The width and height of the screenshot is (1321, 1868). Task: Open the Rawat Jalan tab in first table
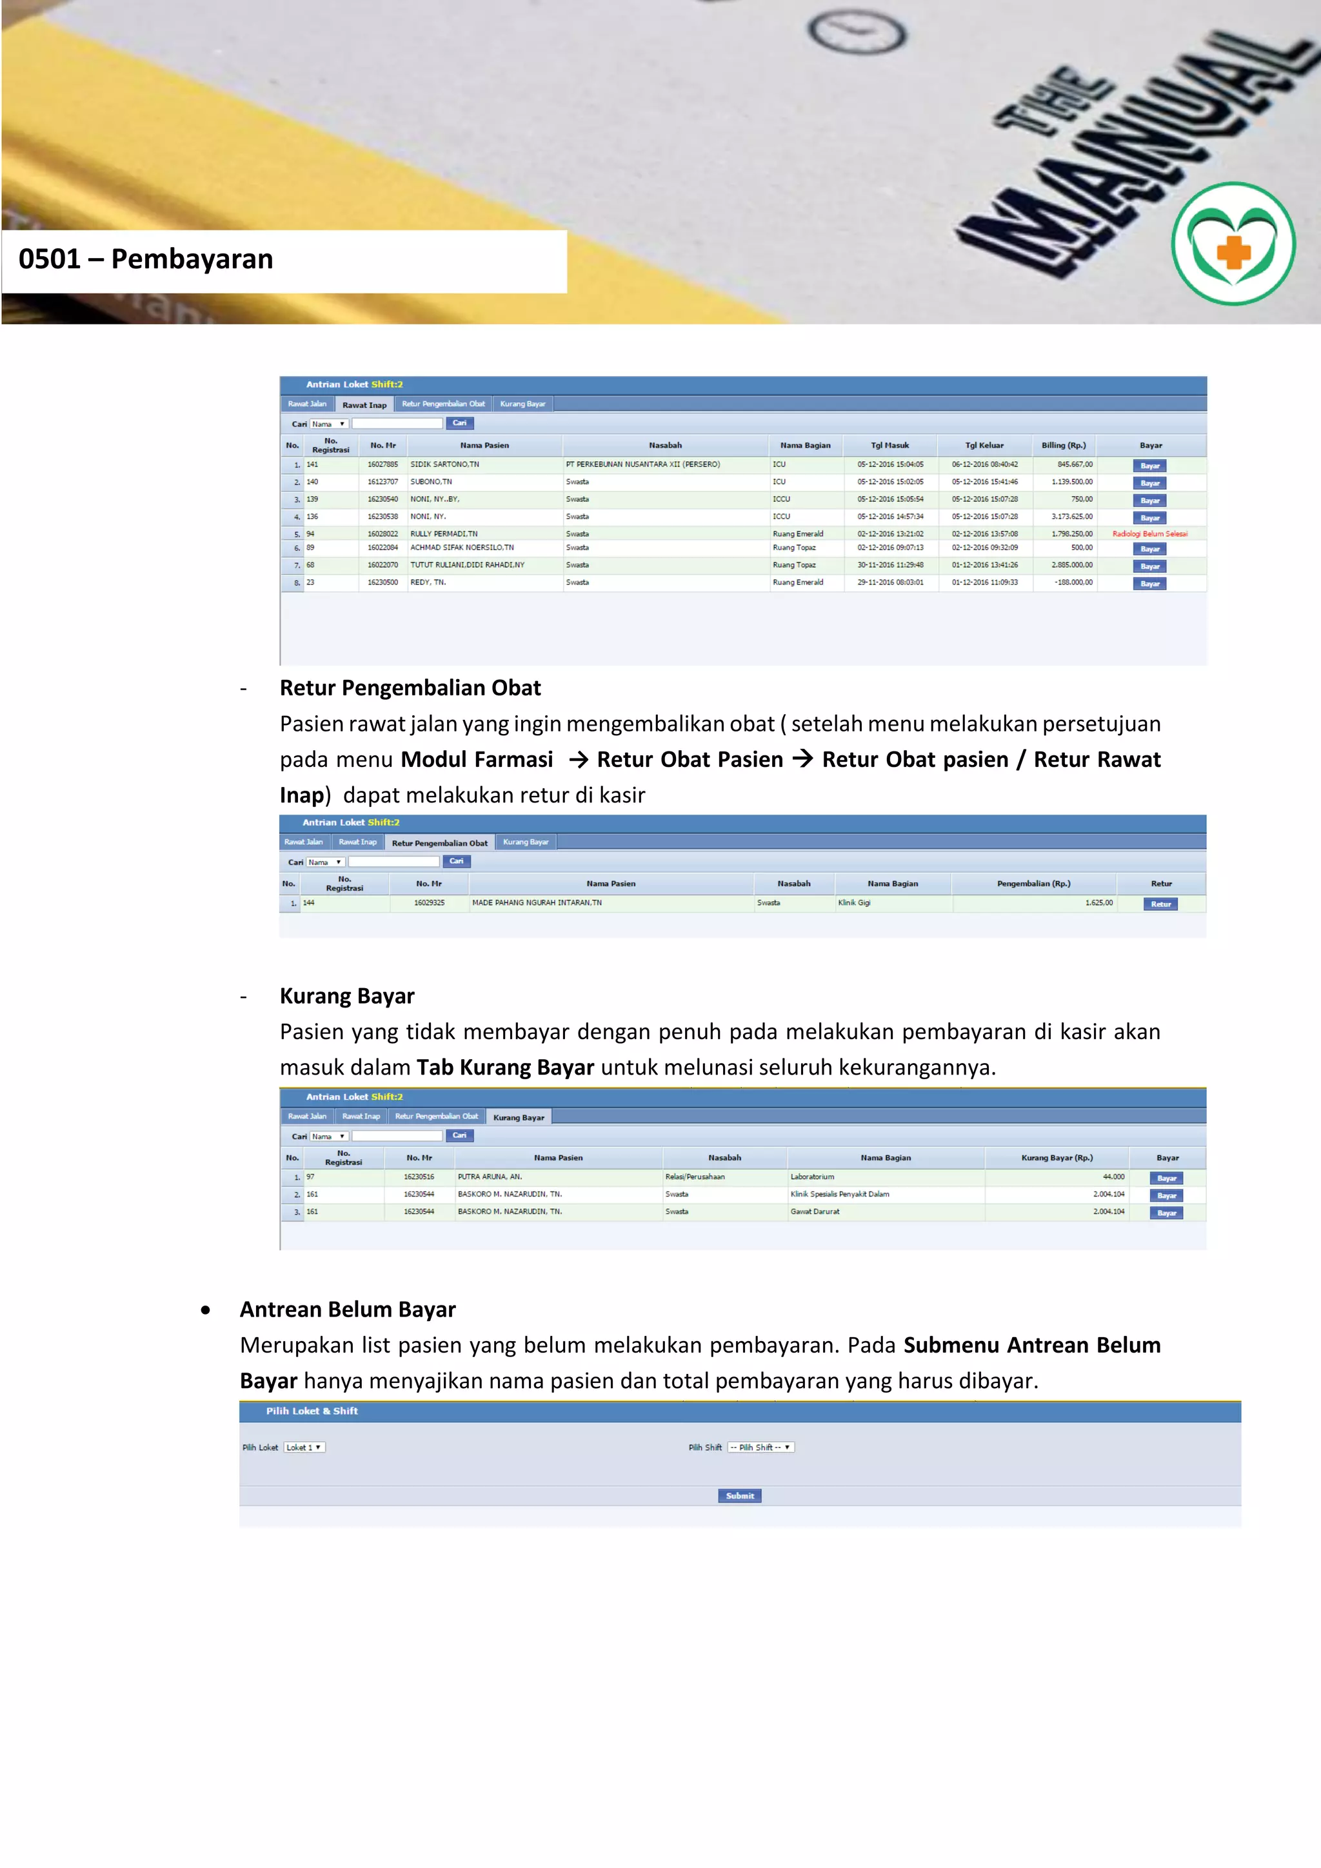(x=306, y=404)
